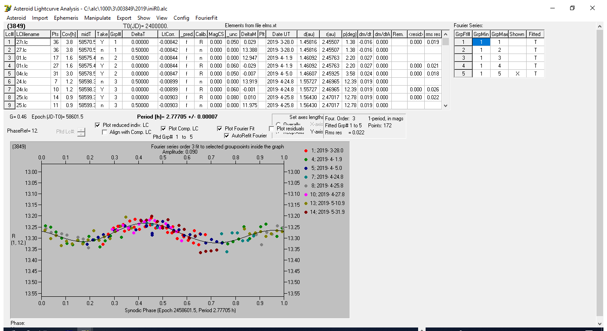Click highlighted GrpMin cell in Fourier row 1

pyautogui.click(x=481, y=42)
